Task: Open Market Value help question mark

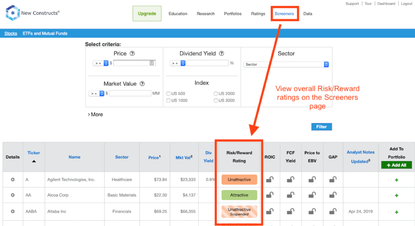Action: point(142,83)
